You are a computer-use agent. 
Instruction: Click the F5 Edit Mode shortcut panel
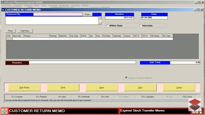[x=84, y=97]
